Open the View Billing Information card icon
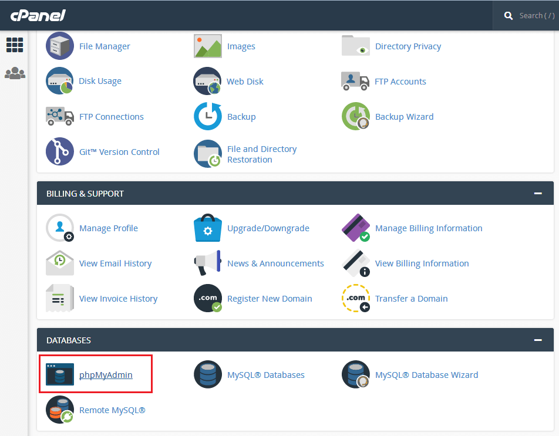Image resolution: width=559 pixels, height=436 pixels. [356, 263]
